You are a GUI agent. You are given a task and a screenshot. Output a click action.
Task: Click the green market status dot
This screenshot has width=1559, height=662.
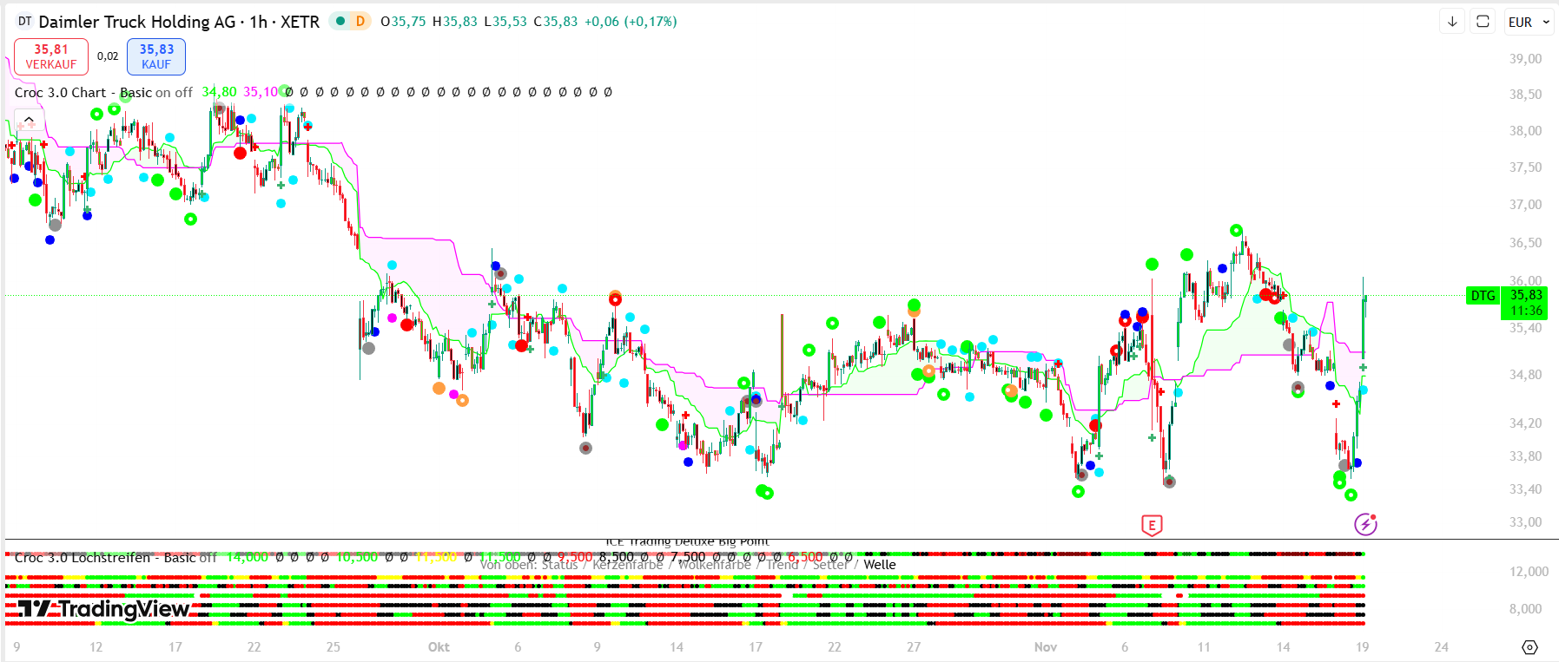point(340,22)
